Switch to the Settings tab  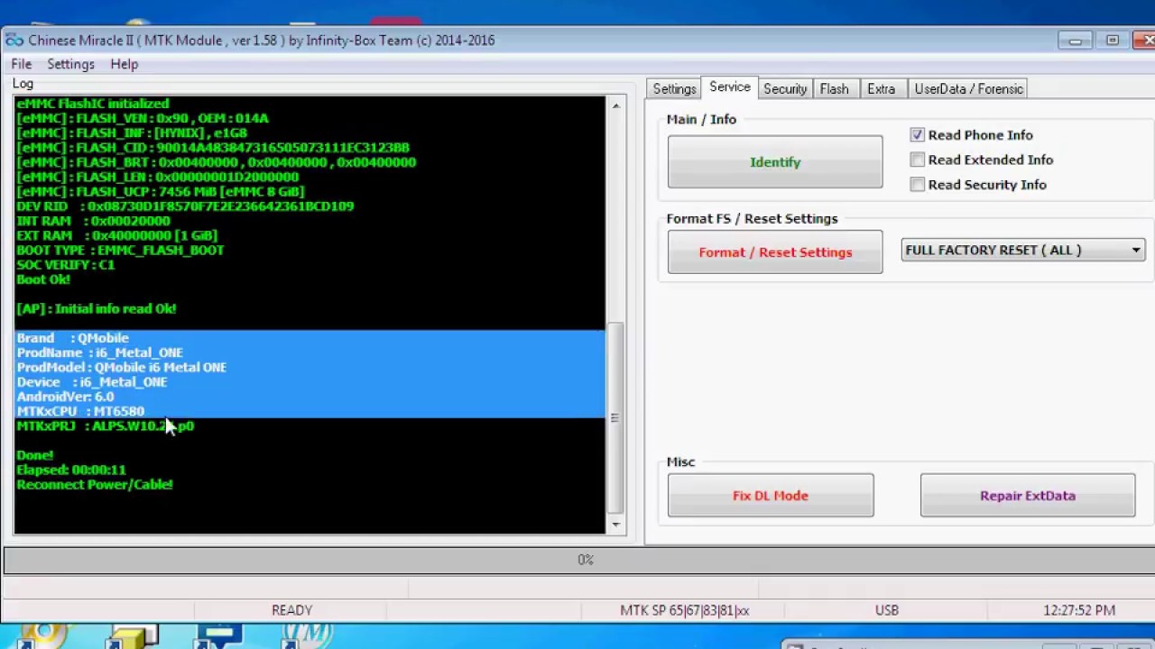point(674,89)
